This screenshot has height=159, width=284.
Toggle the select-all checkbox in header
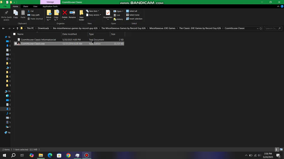14,34
